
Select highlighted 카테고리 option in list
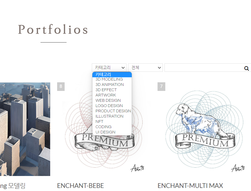[x=112, y=75]
